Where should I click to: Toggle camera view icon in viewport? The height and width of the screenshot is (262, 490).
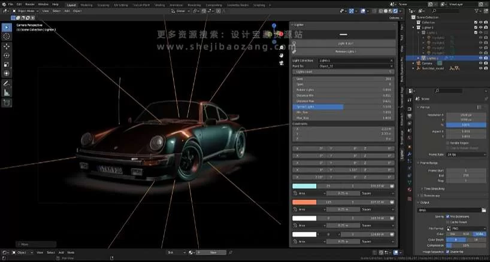tap(282, 63)
